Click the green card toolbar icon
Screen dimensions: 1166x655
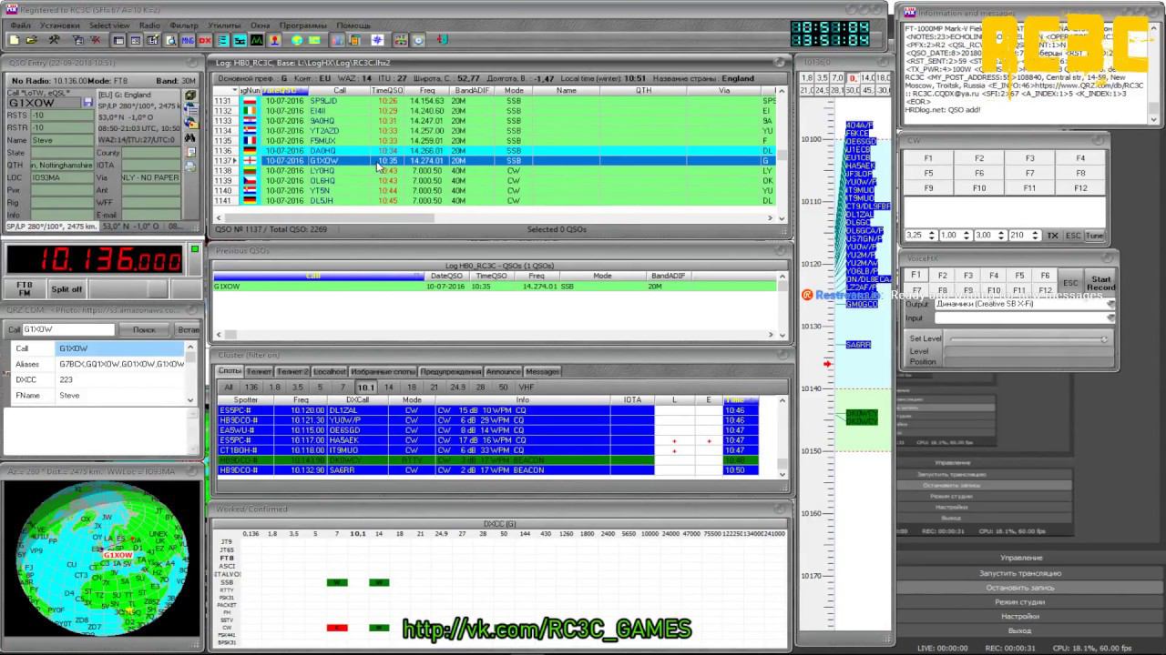314,40
